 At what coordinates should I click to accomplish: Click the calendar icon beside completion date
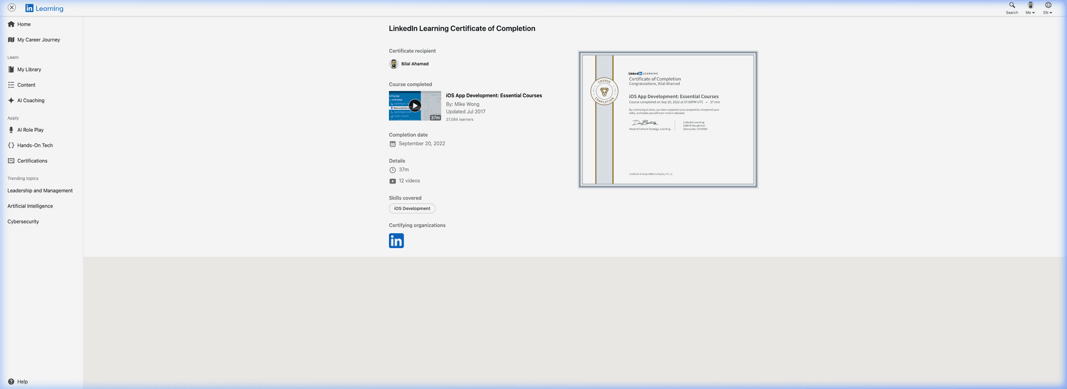coord(392,144)
